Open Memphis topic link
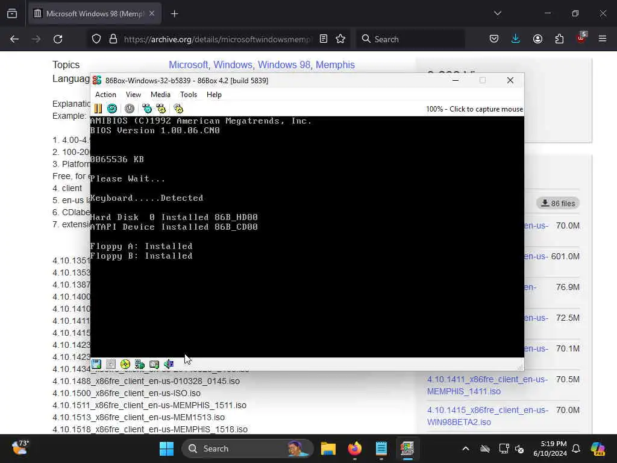 tap(335, 65)
